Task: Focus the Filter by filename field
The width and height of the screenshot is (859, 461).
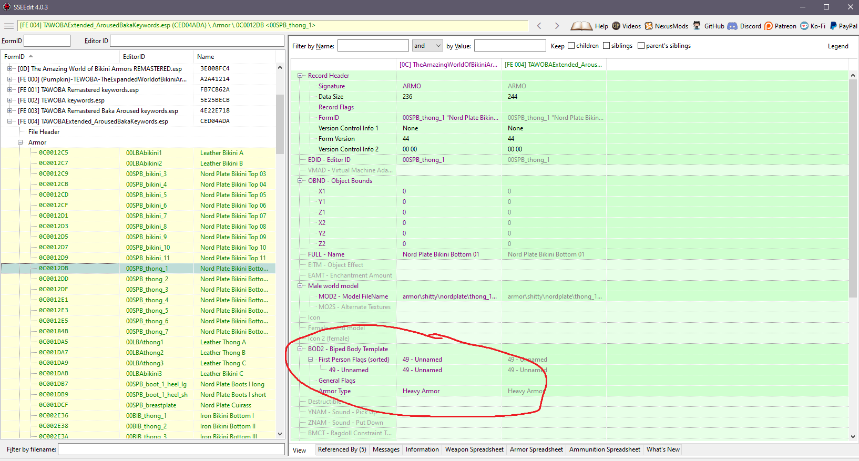Action: pos(171,449)
